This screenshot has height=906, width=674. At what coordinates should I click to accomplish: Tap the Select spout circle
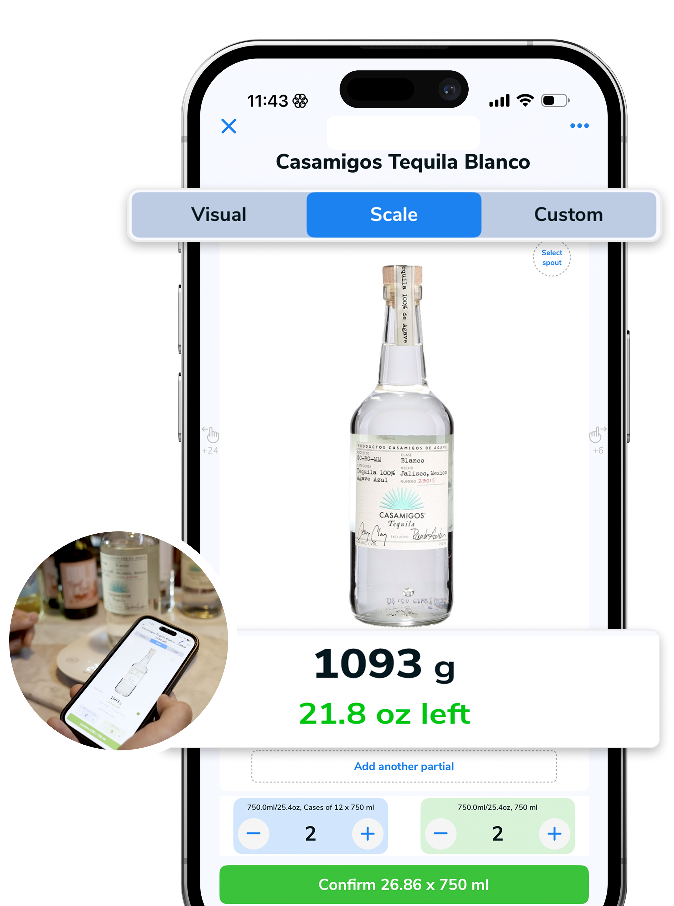(x=552, y=258)
